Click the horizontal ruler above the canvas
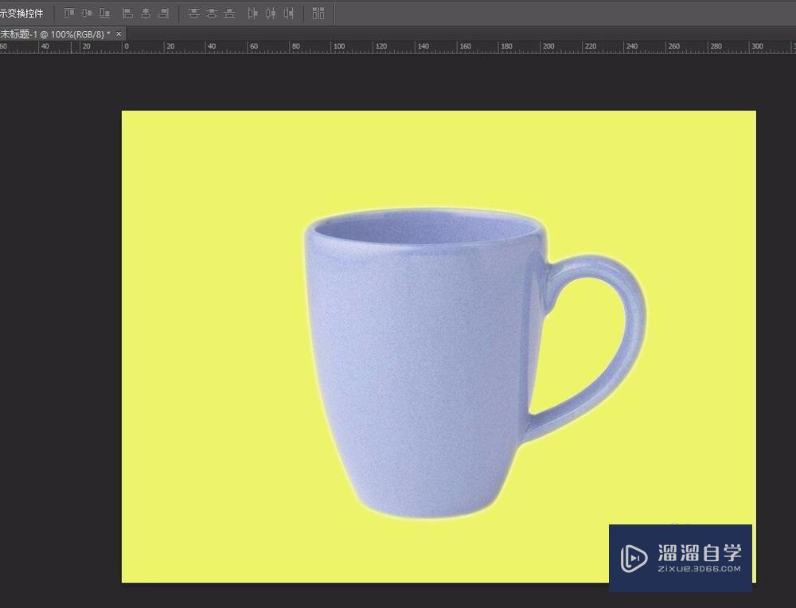 coord(398,47)
